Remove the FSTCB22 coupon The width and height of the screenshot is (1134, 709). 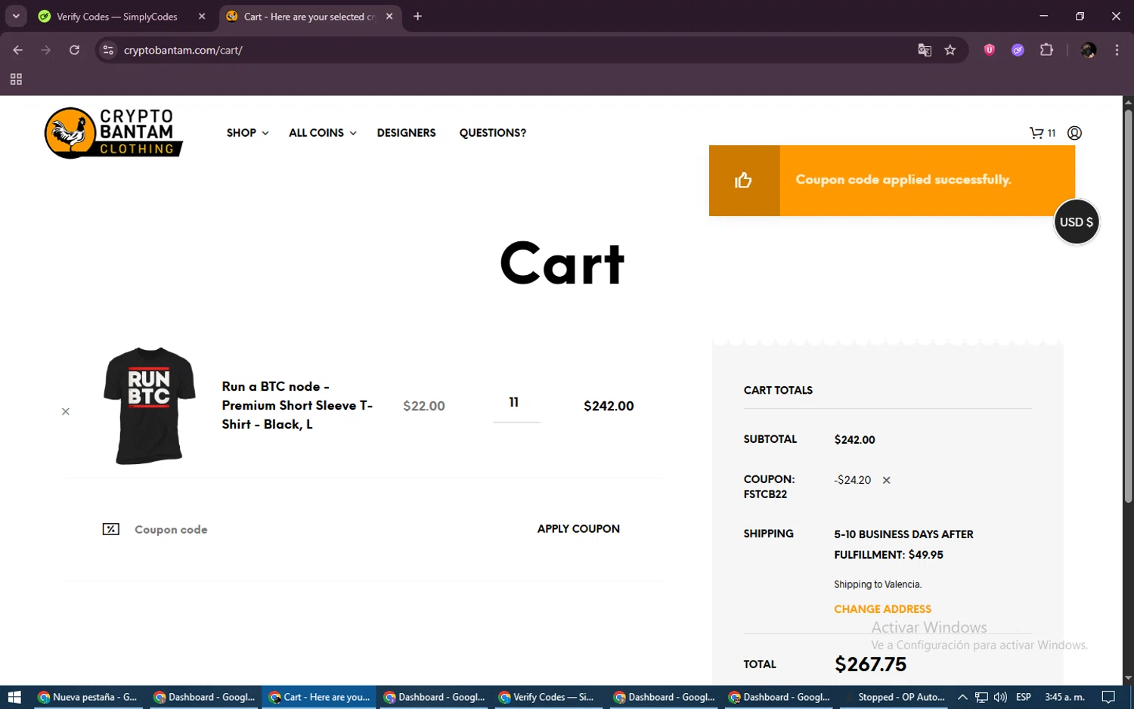[x=886, y=480]
